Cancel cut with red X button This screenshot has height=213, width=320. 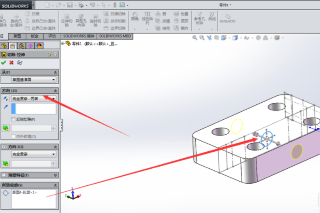[11, 63]
